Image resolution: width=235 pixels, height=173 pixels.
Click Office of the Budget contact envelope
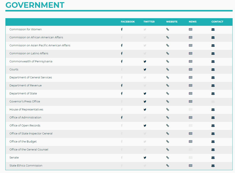(213, 142)
